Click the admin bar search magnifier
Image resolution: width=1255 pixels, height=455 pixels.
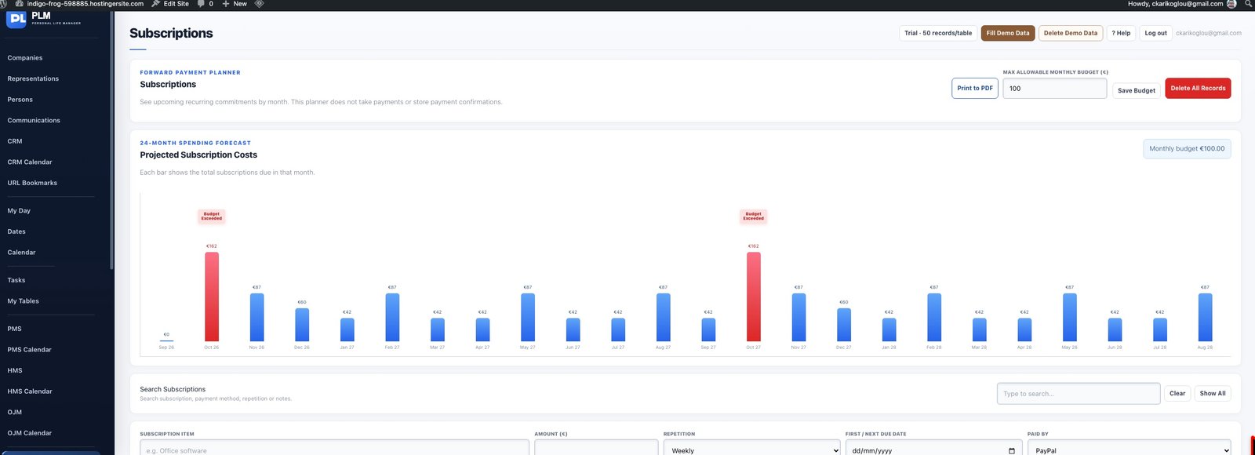pyautogui.click(x=1248, y=4)
